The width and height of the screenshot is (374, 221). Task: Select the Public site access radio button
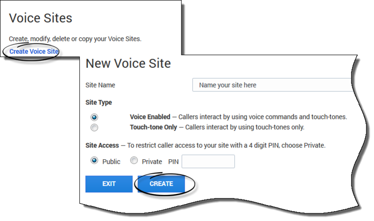tap(94, 161)
